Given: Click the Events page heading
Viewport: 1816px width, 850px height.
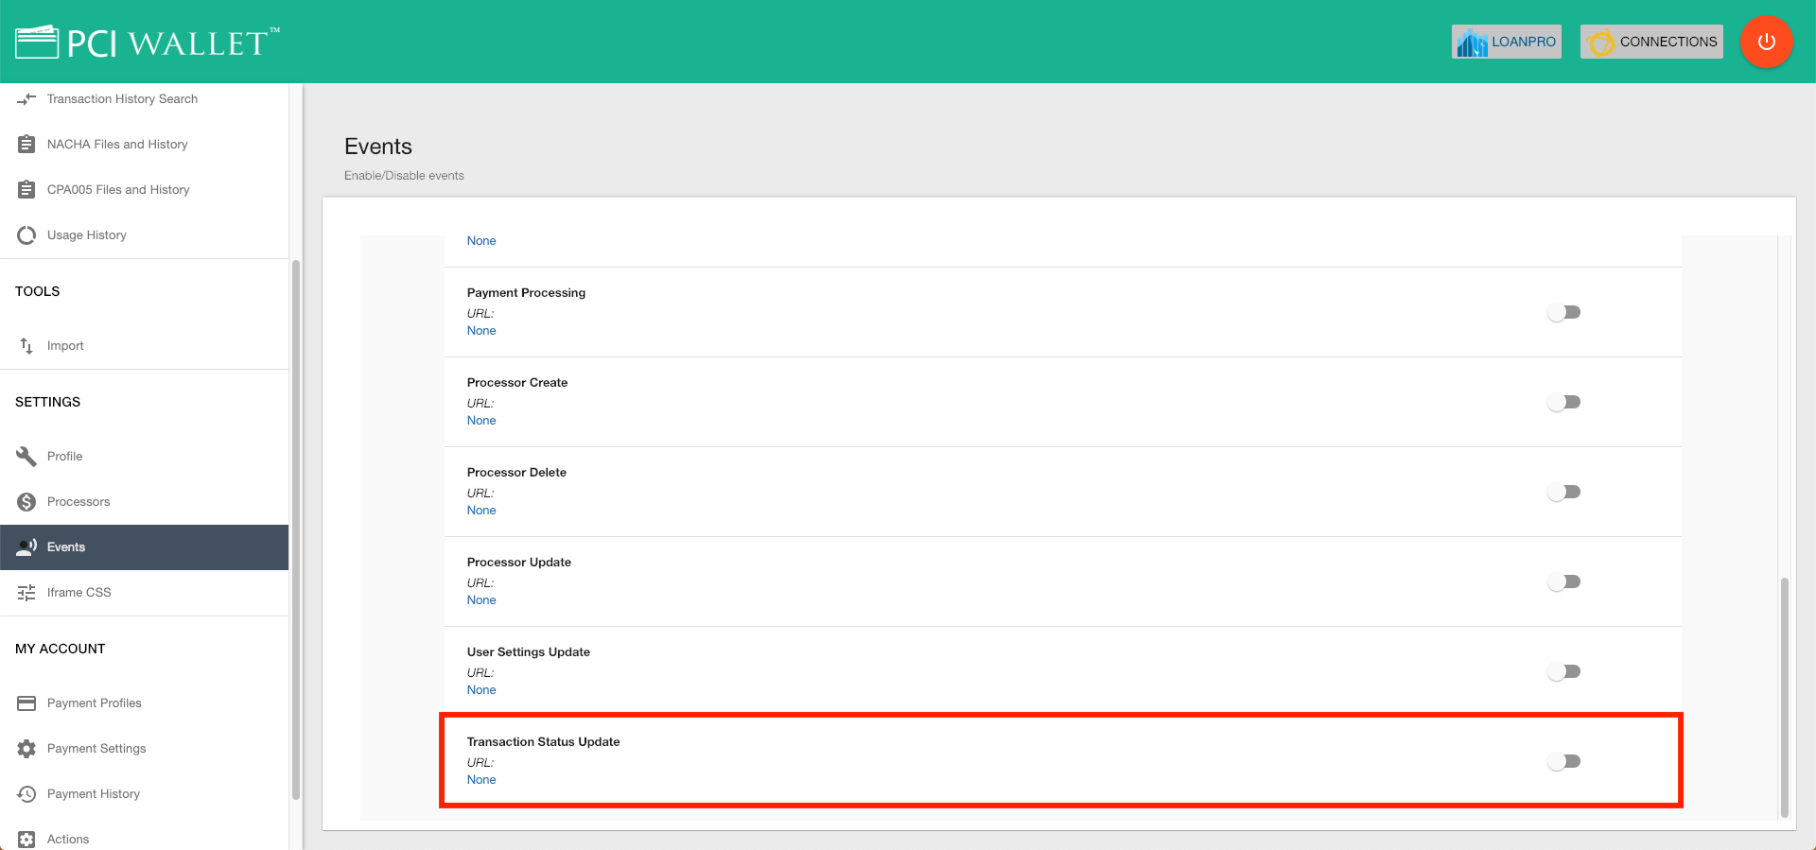Looking at the screenshot, I should 378,147.
